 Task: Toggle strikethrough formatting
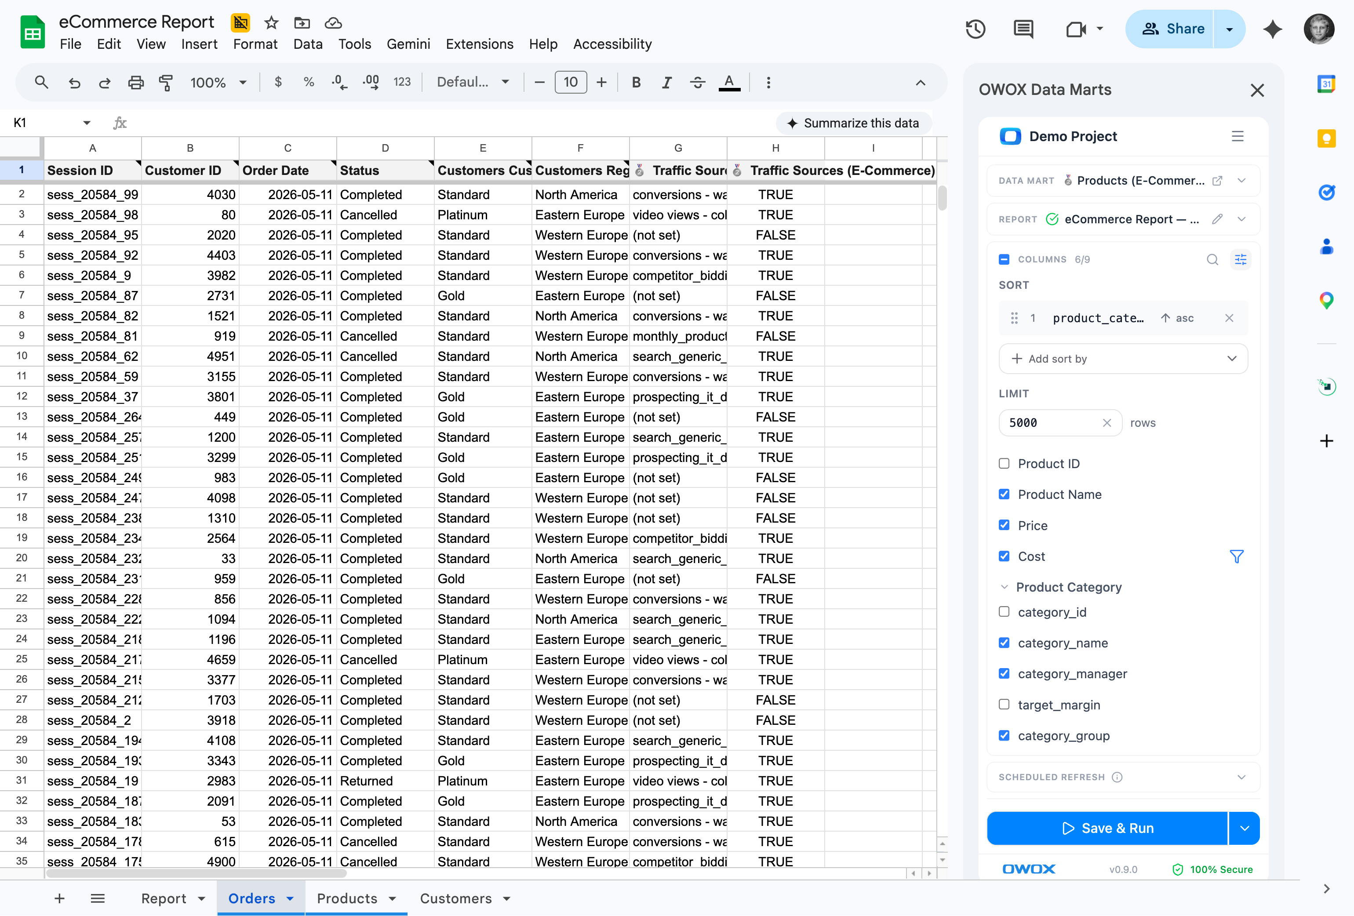coord(697,82)
